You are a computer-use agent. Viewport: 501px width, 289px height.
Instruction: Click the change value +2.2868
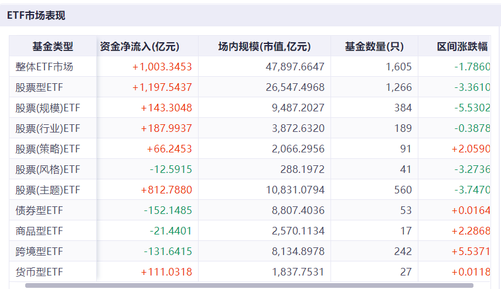click(471, 231)
